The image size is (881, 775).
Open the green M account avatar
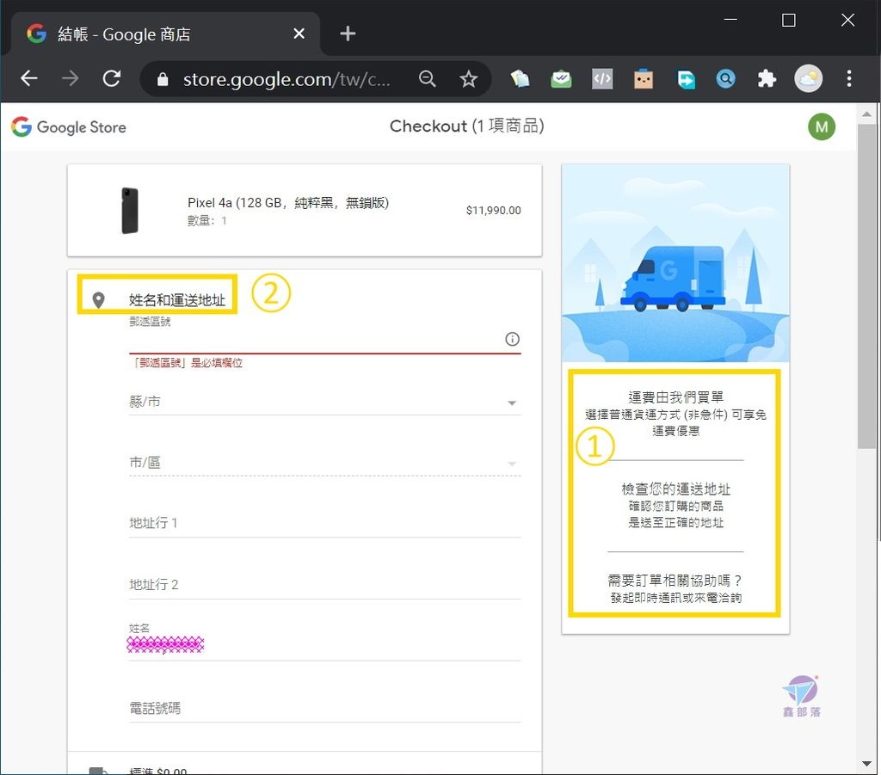pyautogui.click(x=822, y=127)
